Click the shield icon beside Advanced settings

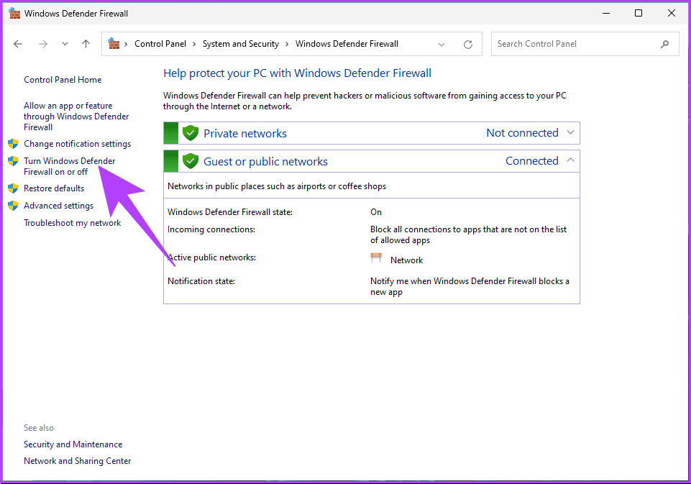pos(13,206)
